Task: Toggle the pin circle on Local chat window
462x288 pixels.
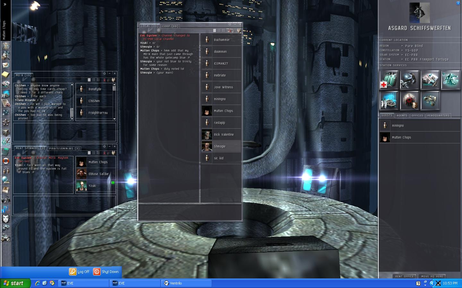Action: (230, 24)
